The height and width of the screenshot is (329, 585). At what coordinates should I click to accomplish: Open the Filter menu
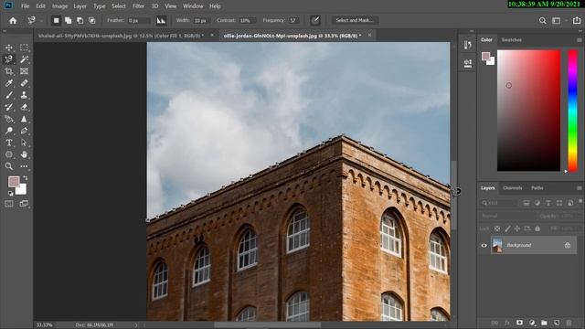point(138,6)
